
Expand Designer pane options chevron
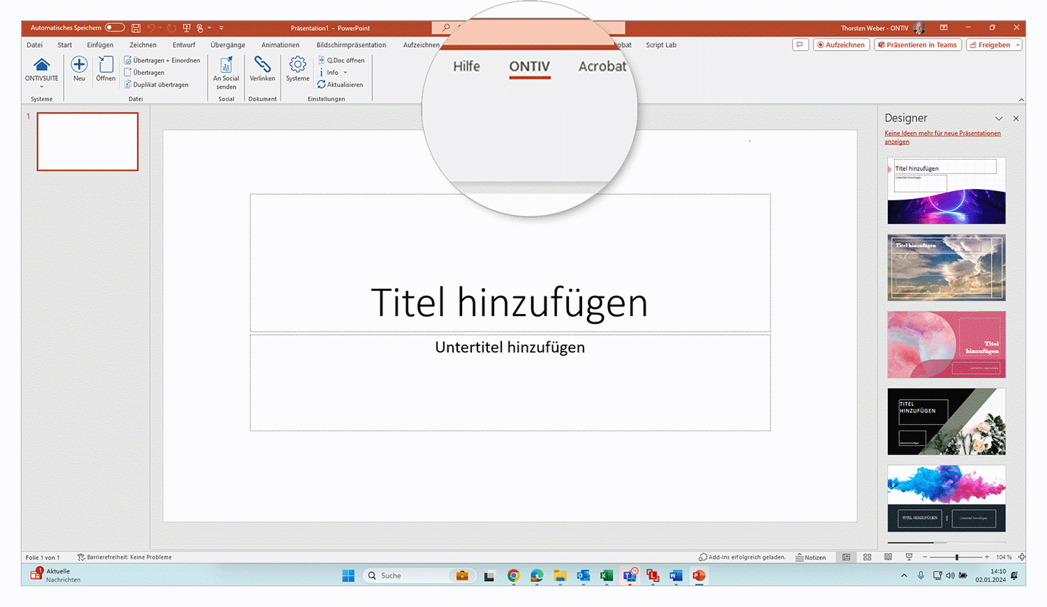pos(998,119)
